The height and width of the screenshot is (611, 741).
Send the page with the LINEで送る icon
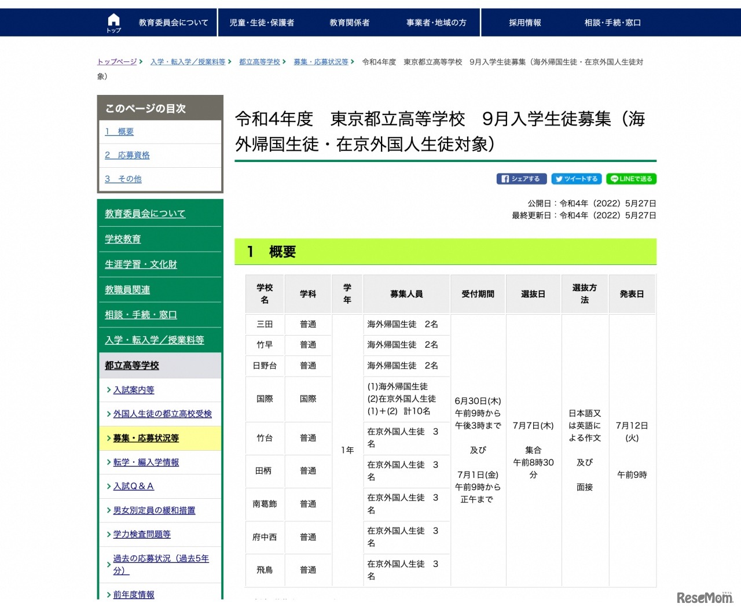pos(630,179)
